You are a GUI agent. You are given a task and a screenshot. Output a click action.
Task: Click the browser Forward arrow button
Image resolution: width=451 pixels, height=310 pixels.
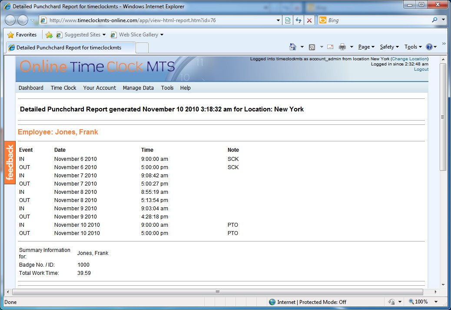point(23,20)
